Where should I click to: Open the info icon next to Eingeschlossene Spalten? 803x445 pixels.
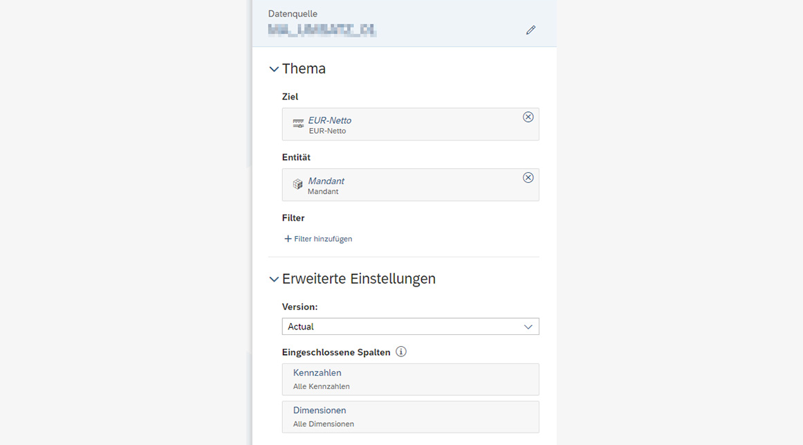[x=401, y=352]
